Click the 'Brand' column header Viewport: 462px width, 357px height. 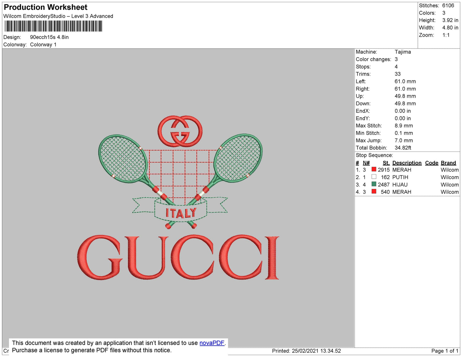tap(448, 163)
